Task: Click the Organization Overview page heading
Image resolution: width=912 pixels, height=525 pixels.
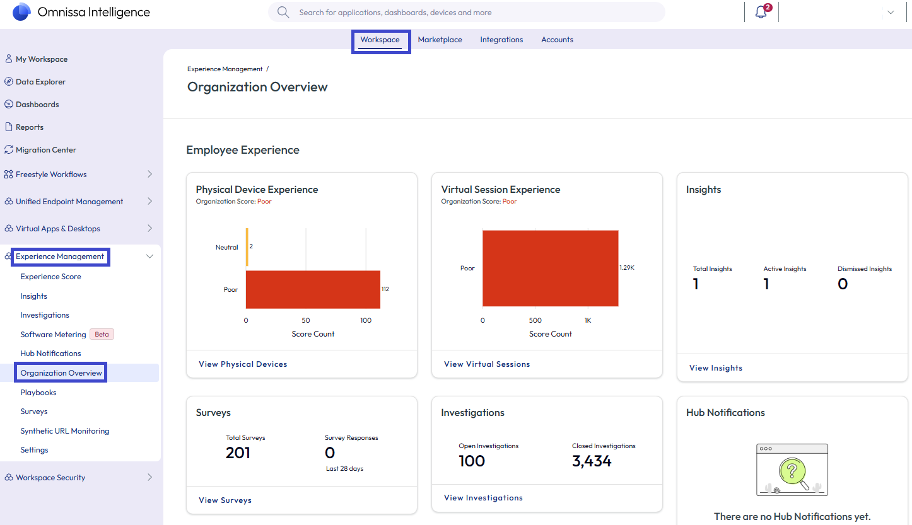Action: coord(257,87)
